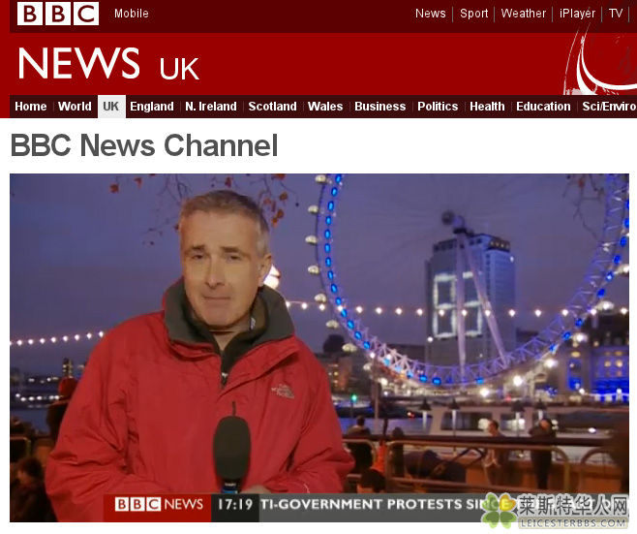Open the Politics section tab
This screenshot has height=534, width=637.
(438, 107)
